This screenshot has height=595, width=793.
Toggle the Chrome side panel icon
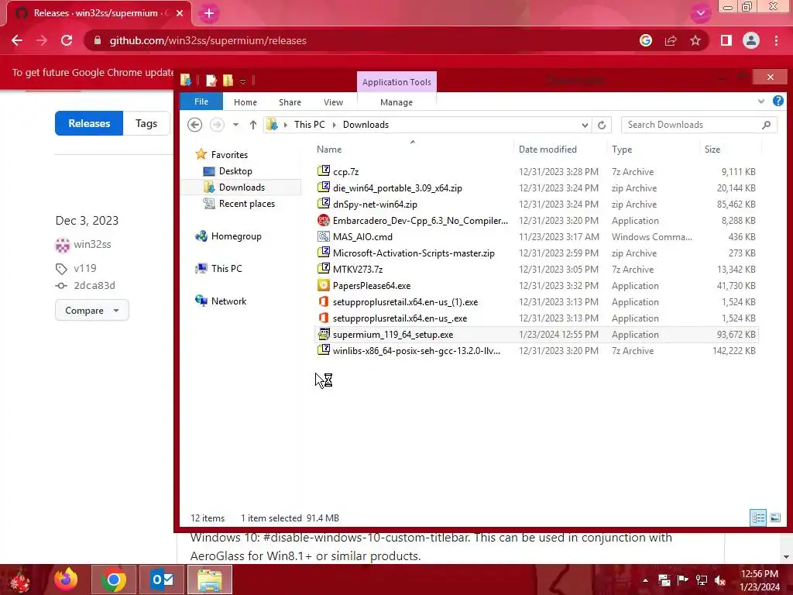click(x=726, y=40)
